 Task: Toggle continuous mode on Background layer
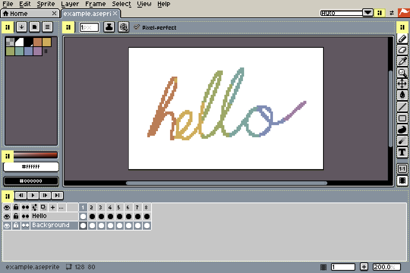25,226
